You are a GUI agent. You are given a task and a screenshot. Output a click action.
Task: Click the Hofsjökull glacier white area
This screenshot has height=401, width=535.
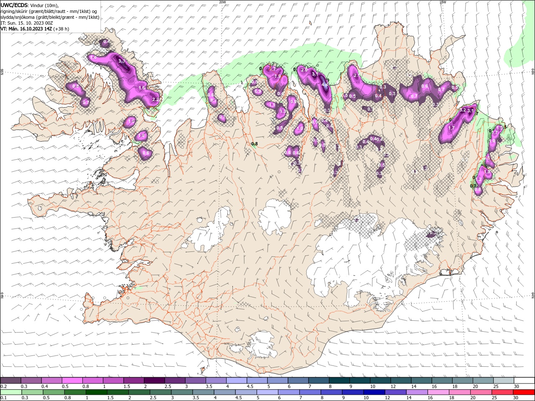275,216
